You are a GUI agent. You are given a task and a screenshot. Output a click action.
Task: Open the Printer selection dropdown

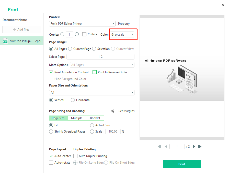[113, 23]
